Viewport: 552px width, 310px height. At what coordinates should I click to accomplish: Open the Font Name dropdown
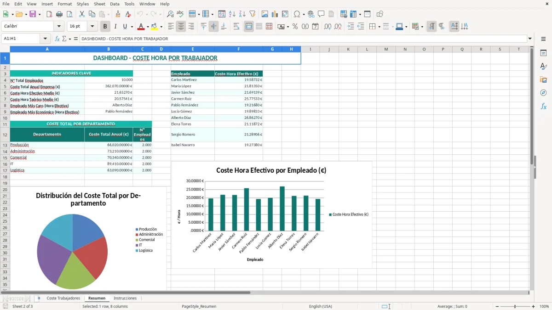(x=58, y=27)
